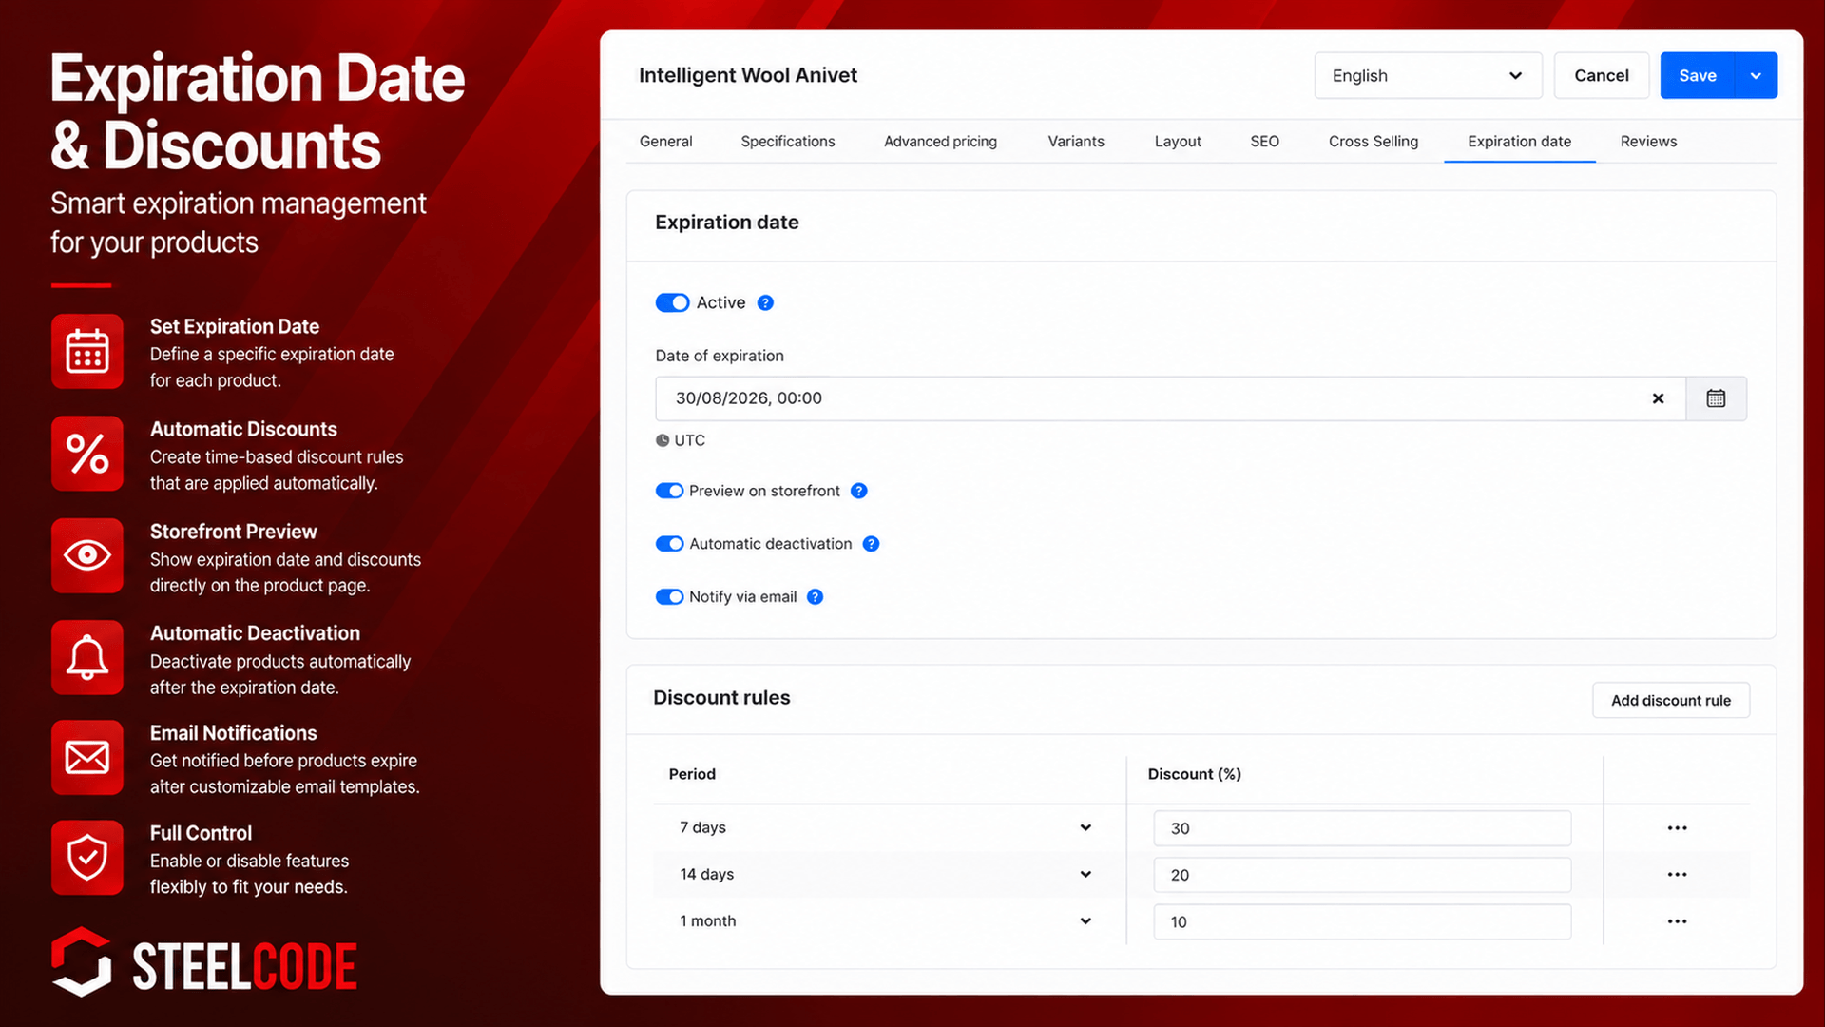Show help for the Active toggle

[765, 302]
